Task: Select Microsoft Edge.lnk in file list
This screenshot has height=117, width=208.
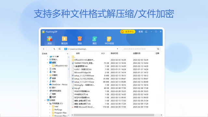Action: click(x=83, y=72)
